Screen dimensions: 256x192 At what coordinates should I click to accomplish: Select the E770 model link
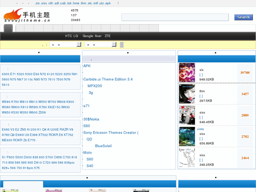click(31, 140)
